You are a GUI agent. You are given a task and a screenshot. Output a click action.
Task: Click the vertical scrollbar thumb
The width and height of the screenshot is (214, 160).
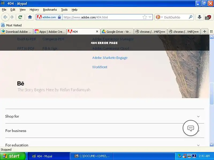pos(212,93)
